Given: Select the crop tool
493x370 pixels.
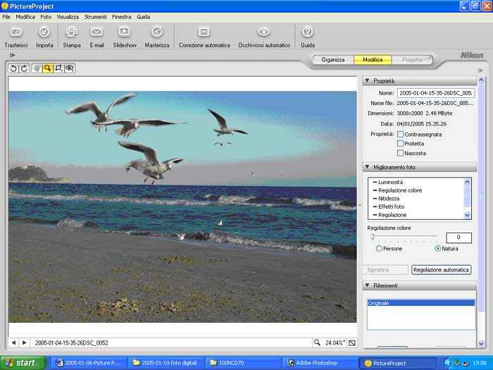Looking at the screenshot, I should click(58, 68).
